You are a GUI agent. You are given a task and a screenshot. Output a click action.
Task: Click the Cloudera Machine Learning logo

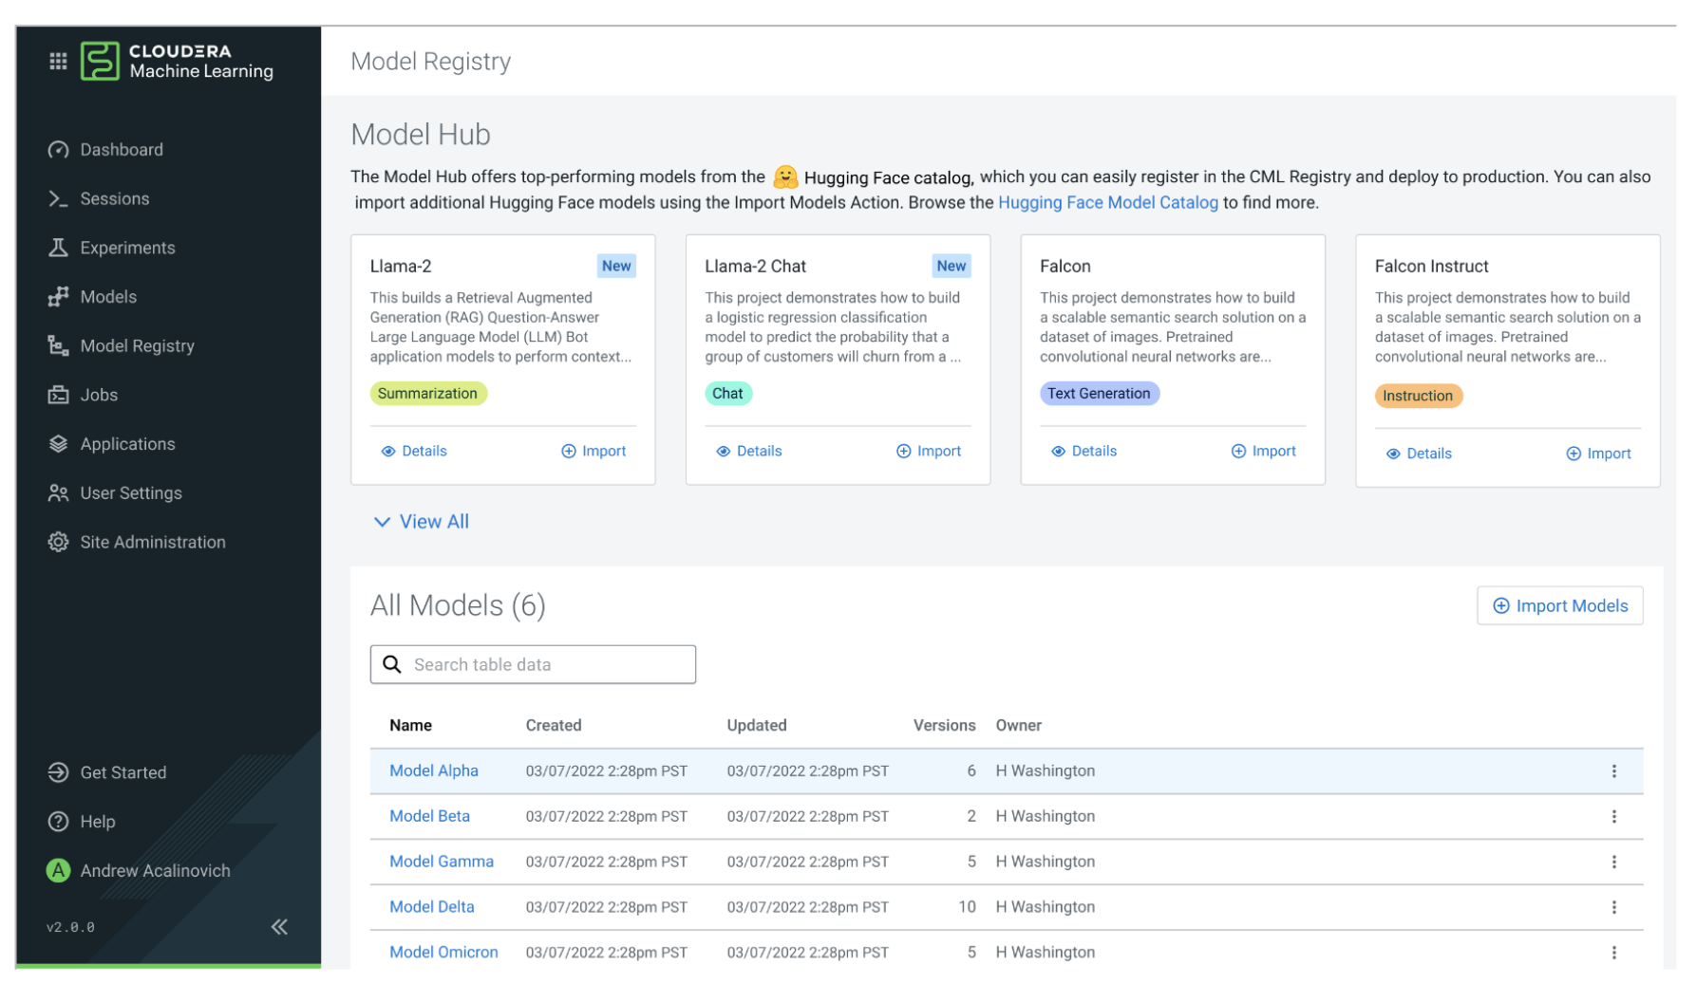point(178,62)
